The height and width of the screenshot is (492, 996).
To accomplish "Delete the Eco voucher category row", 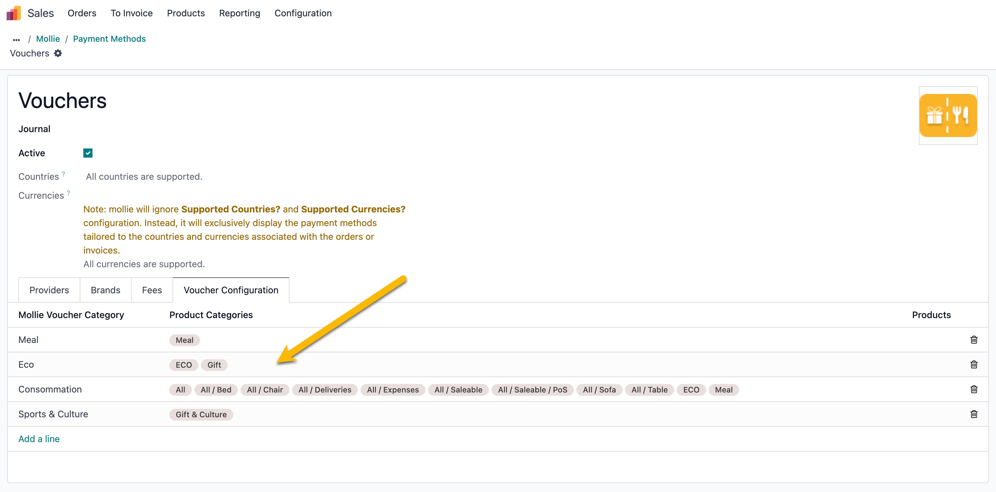I will tap(973, 364).
